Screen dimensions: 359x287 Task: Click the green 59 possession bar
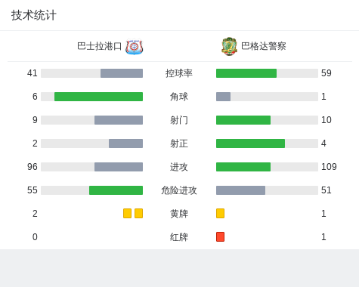pyautogui.click(x=246, y=73)
